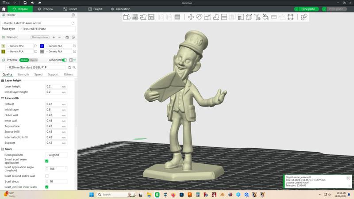Open the File menu
This screenshot has width=354, height=199.
point(6,3)
